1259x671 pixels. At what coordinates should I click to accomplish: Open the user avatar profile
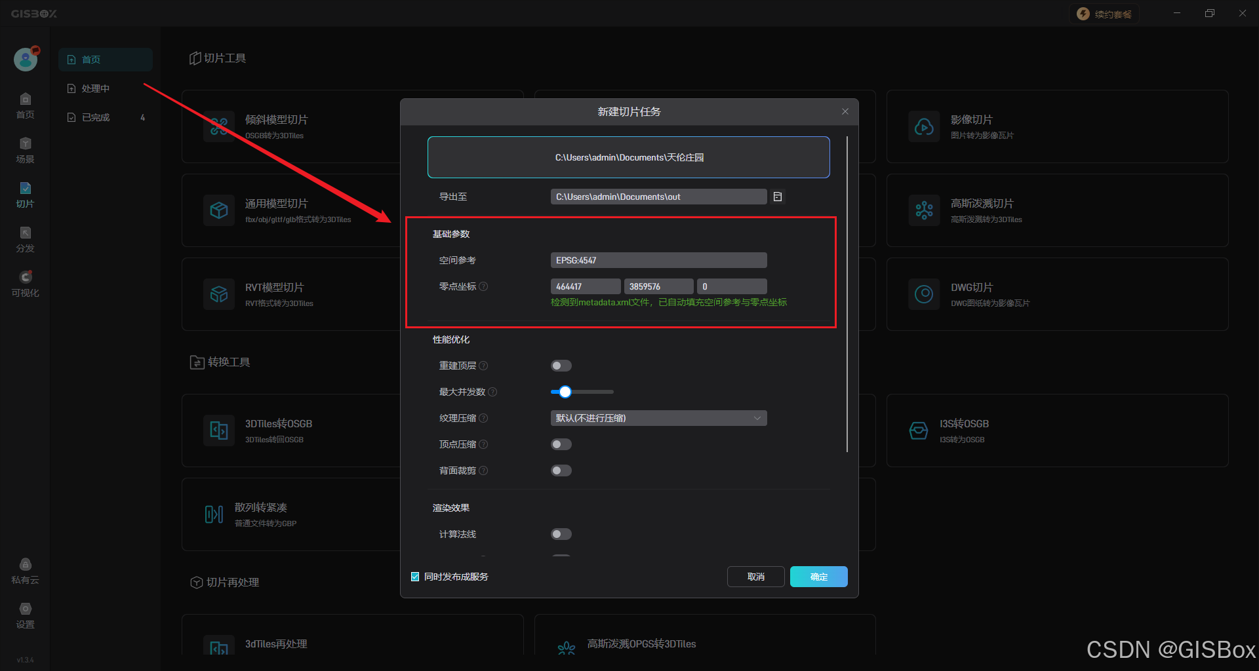pyautogui.click(x=26, y=60)
